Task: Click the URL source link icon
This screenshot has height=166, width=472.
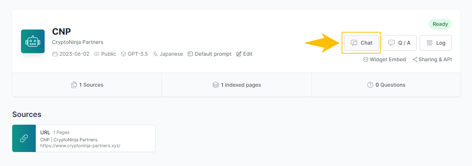Action: click(x=24, y=138)
